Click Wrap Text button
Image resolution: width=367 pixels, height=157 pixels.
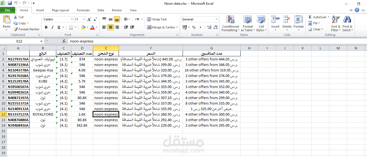pyautogui.click(x=157, y=19)
